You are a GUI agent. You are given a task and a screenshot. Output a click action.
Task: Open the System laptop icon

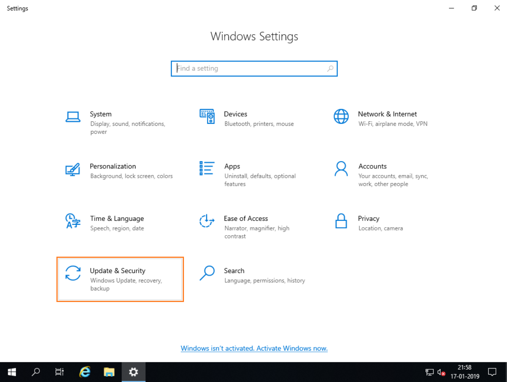point(73,117)
